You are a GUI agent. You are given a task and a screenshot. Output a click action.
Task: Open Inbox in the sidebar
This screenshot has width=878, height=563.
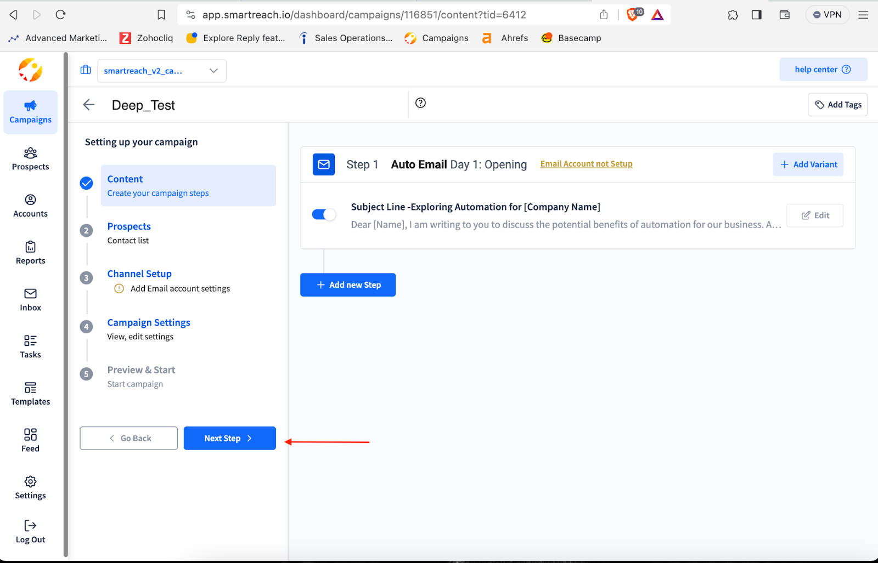pyautogui.click(x=30, y=300)
